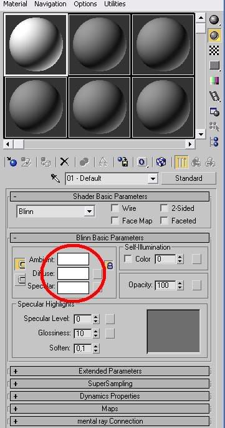Click the Get Material icon
The image size is (225, 428).
pyautogui.click(x=12, y=162)
